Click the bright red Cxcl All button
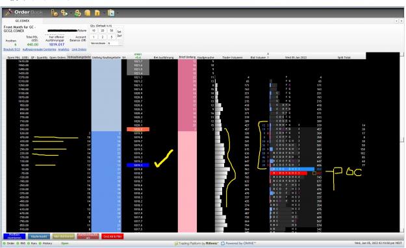 click(x=112, y=236)
